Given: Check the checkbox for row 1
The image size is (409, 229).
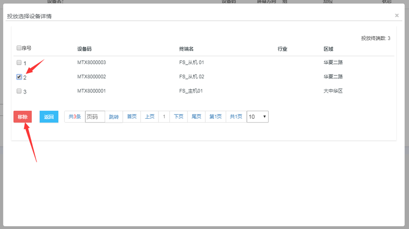Looking at the screenshot, I should coord(19,63).
